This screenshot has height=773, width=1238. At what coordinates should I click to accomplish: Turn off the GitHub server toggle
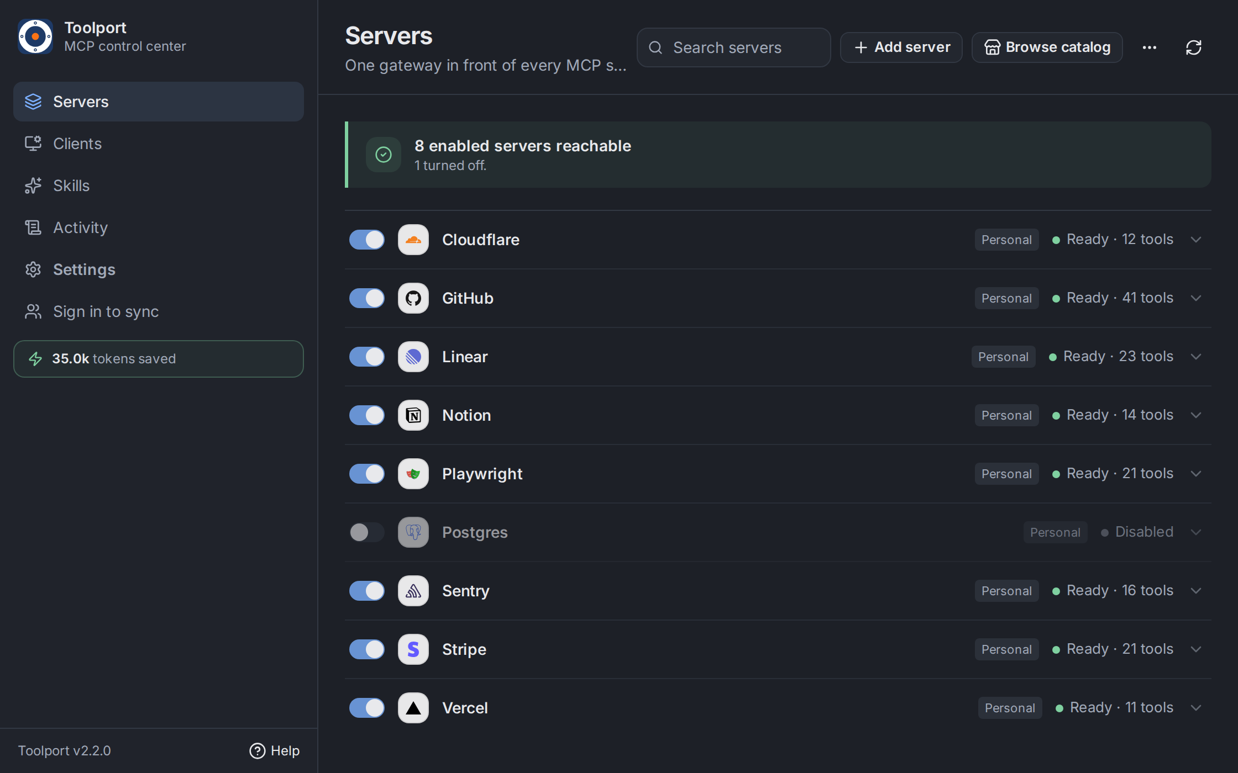[367, 298]
